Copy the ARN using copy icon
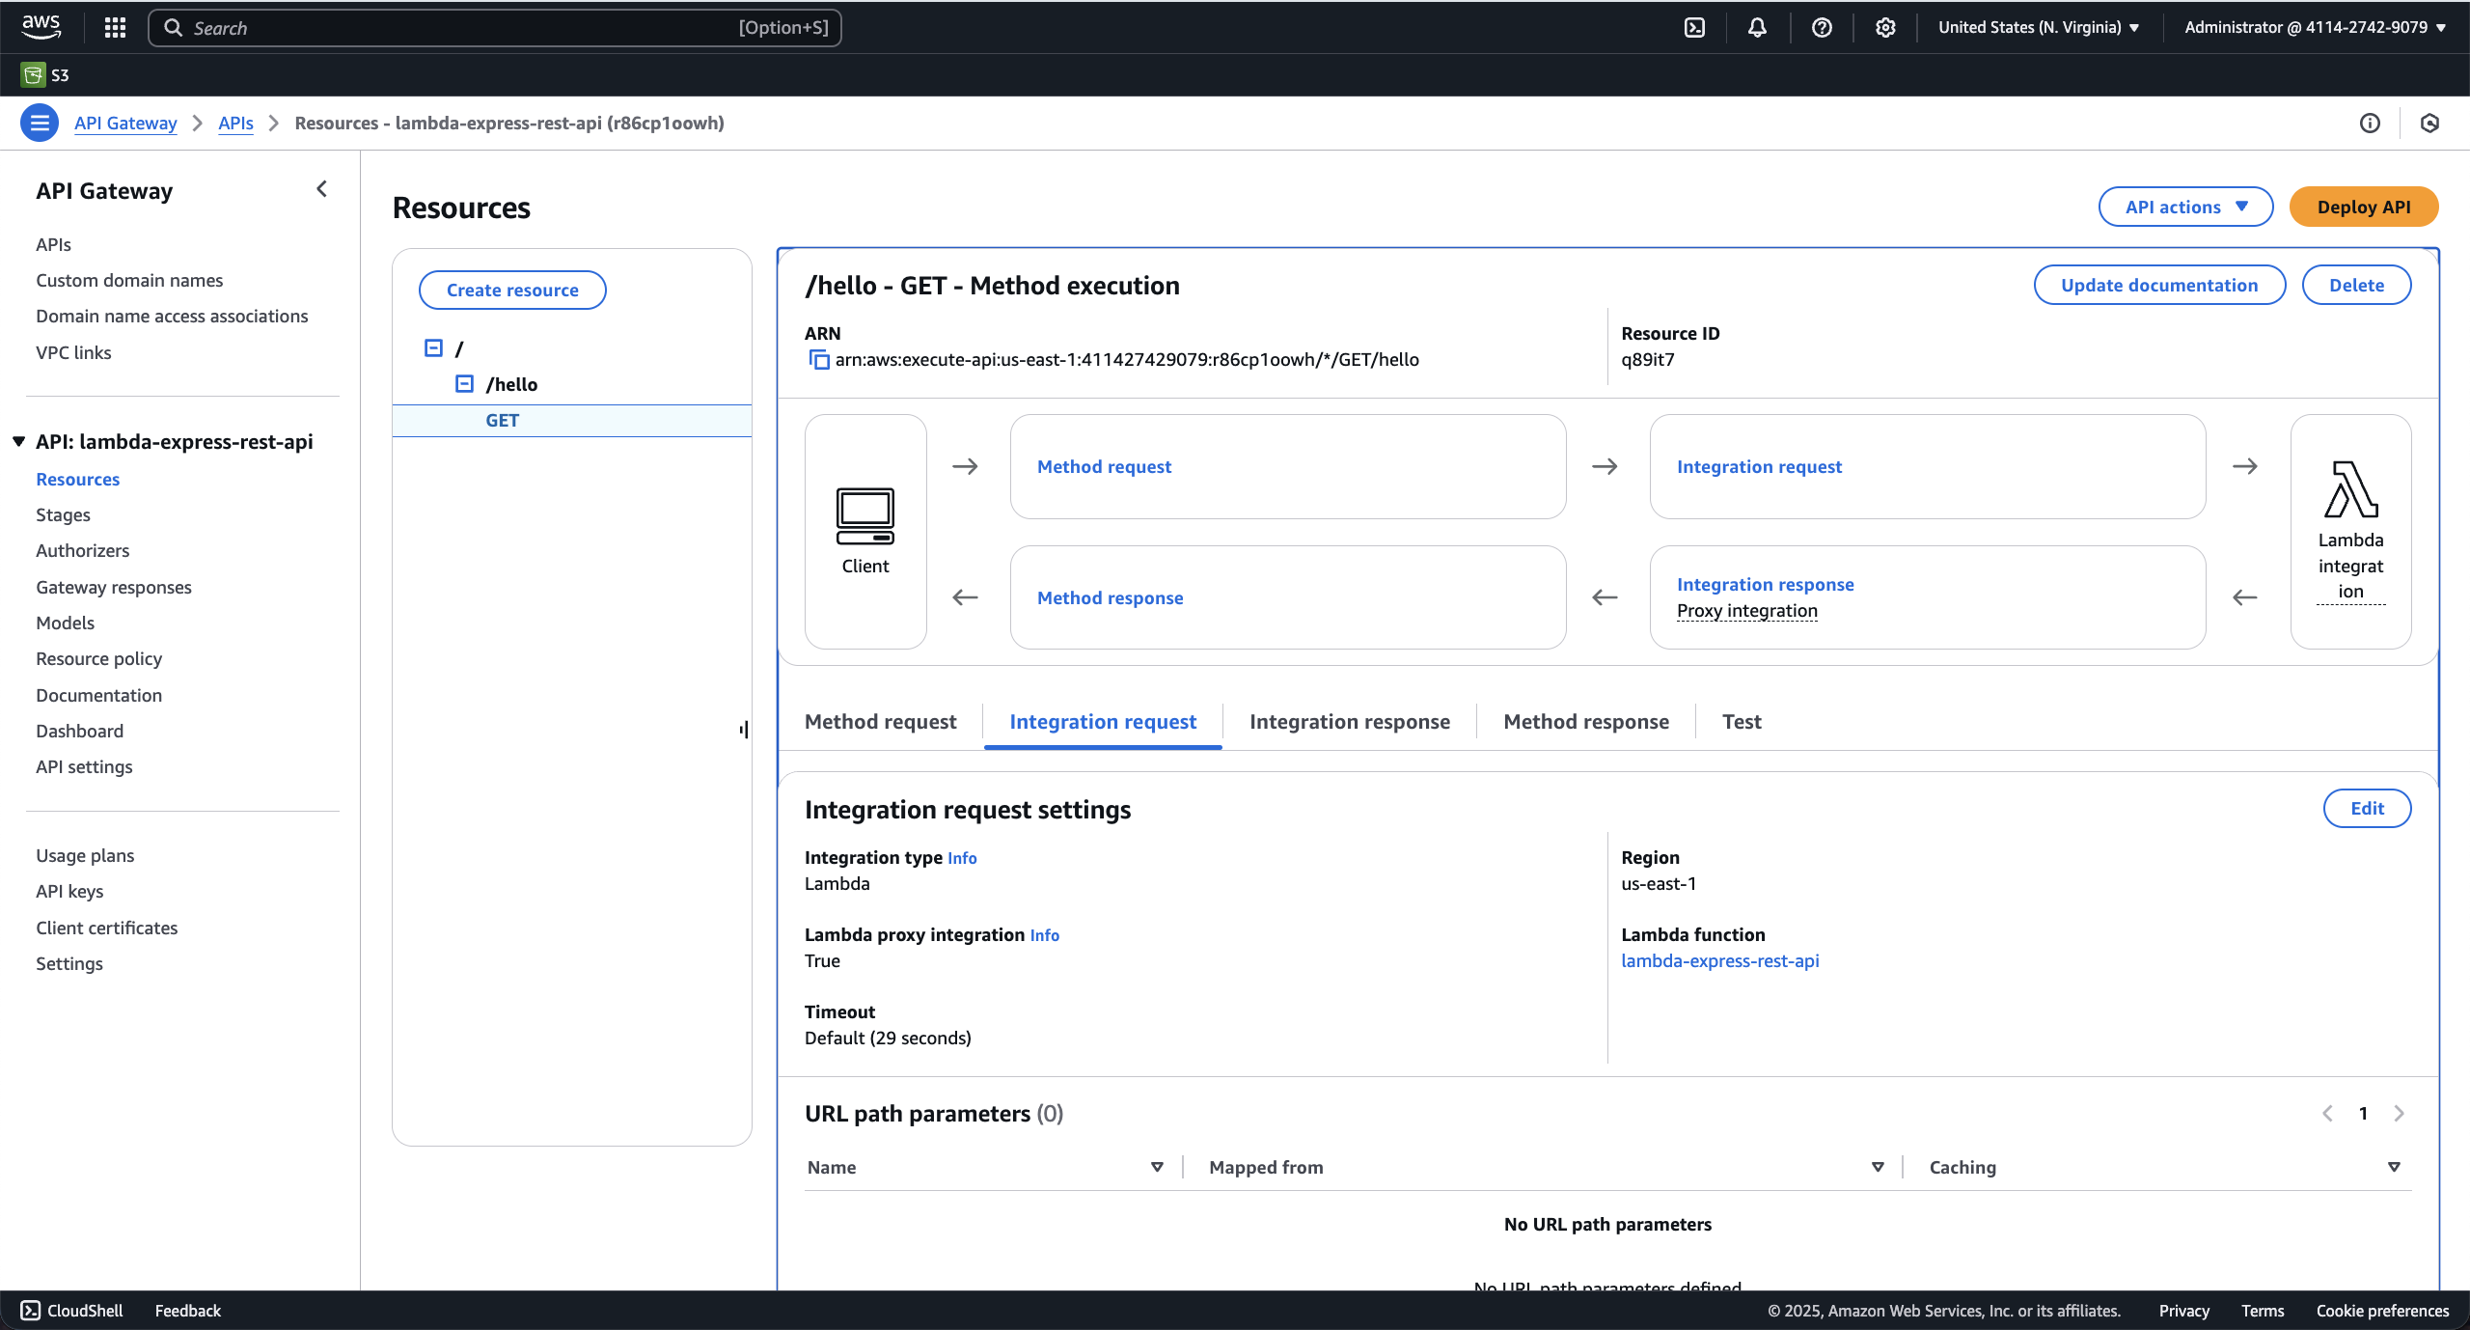This screenshot has height=1330, width=2470. pyautogui.click(x=818, y=360)
